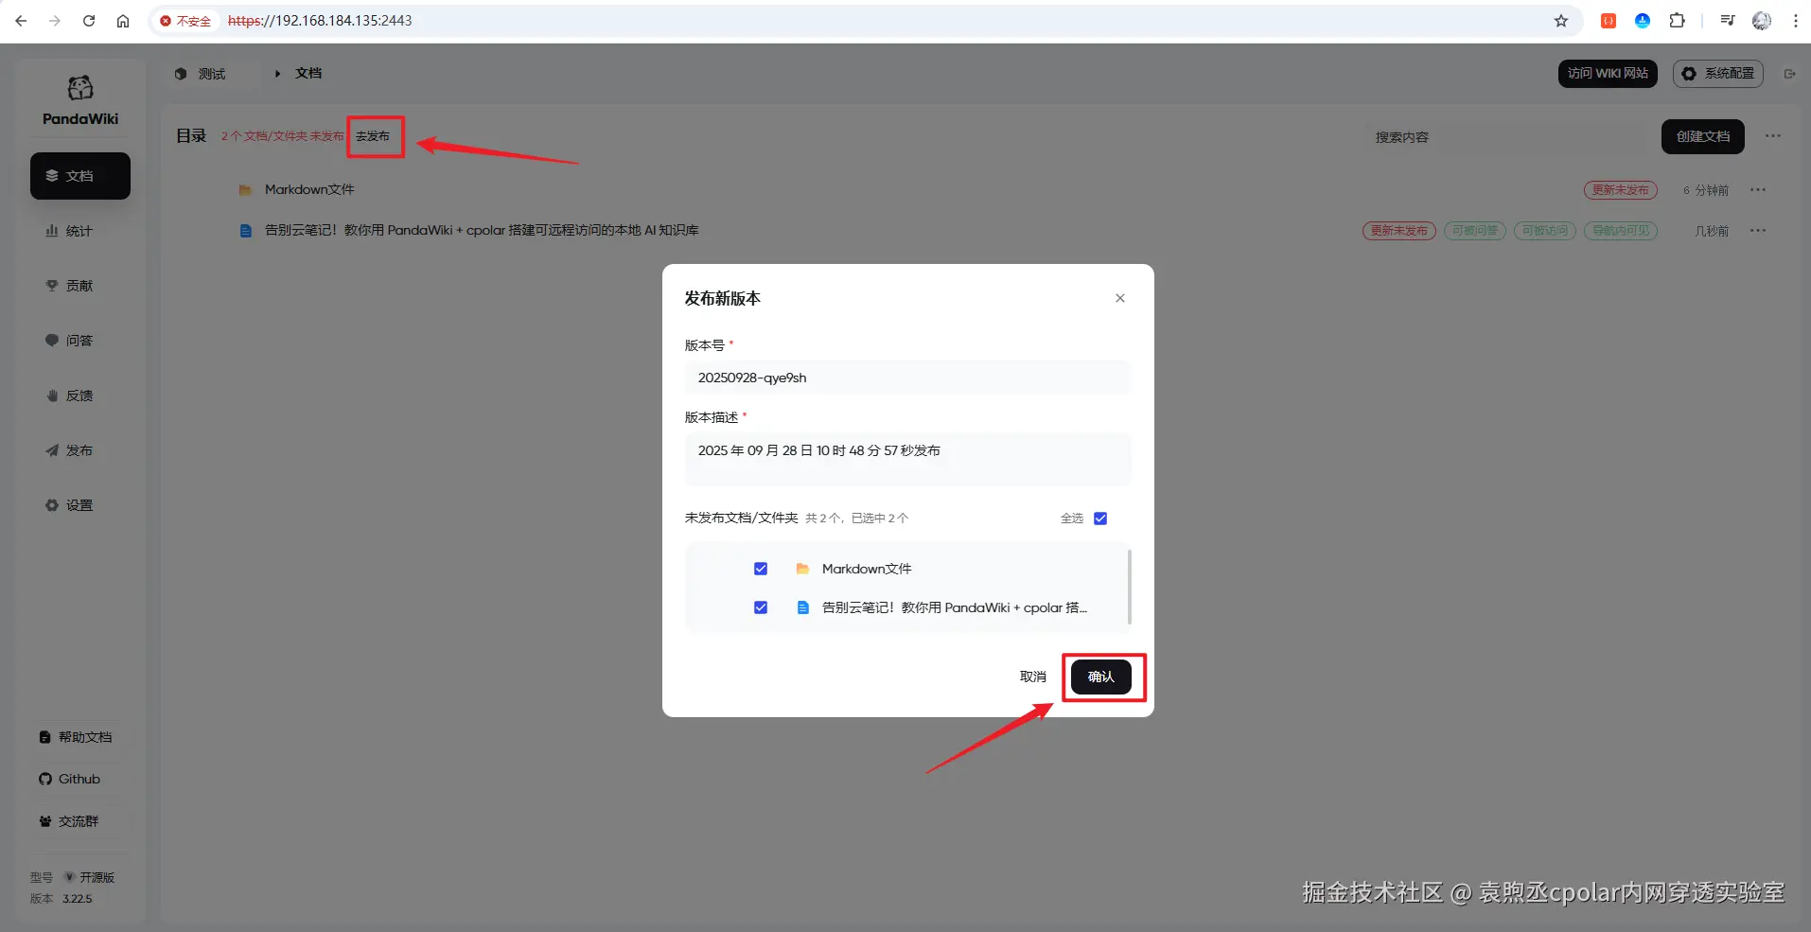Open 问答 in the sidebar

(x=80, y=341)
